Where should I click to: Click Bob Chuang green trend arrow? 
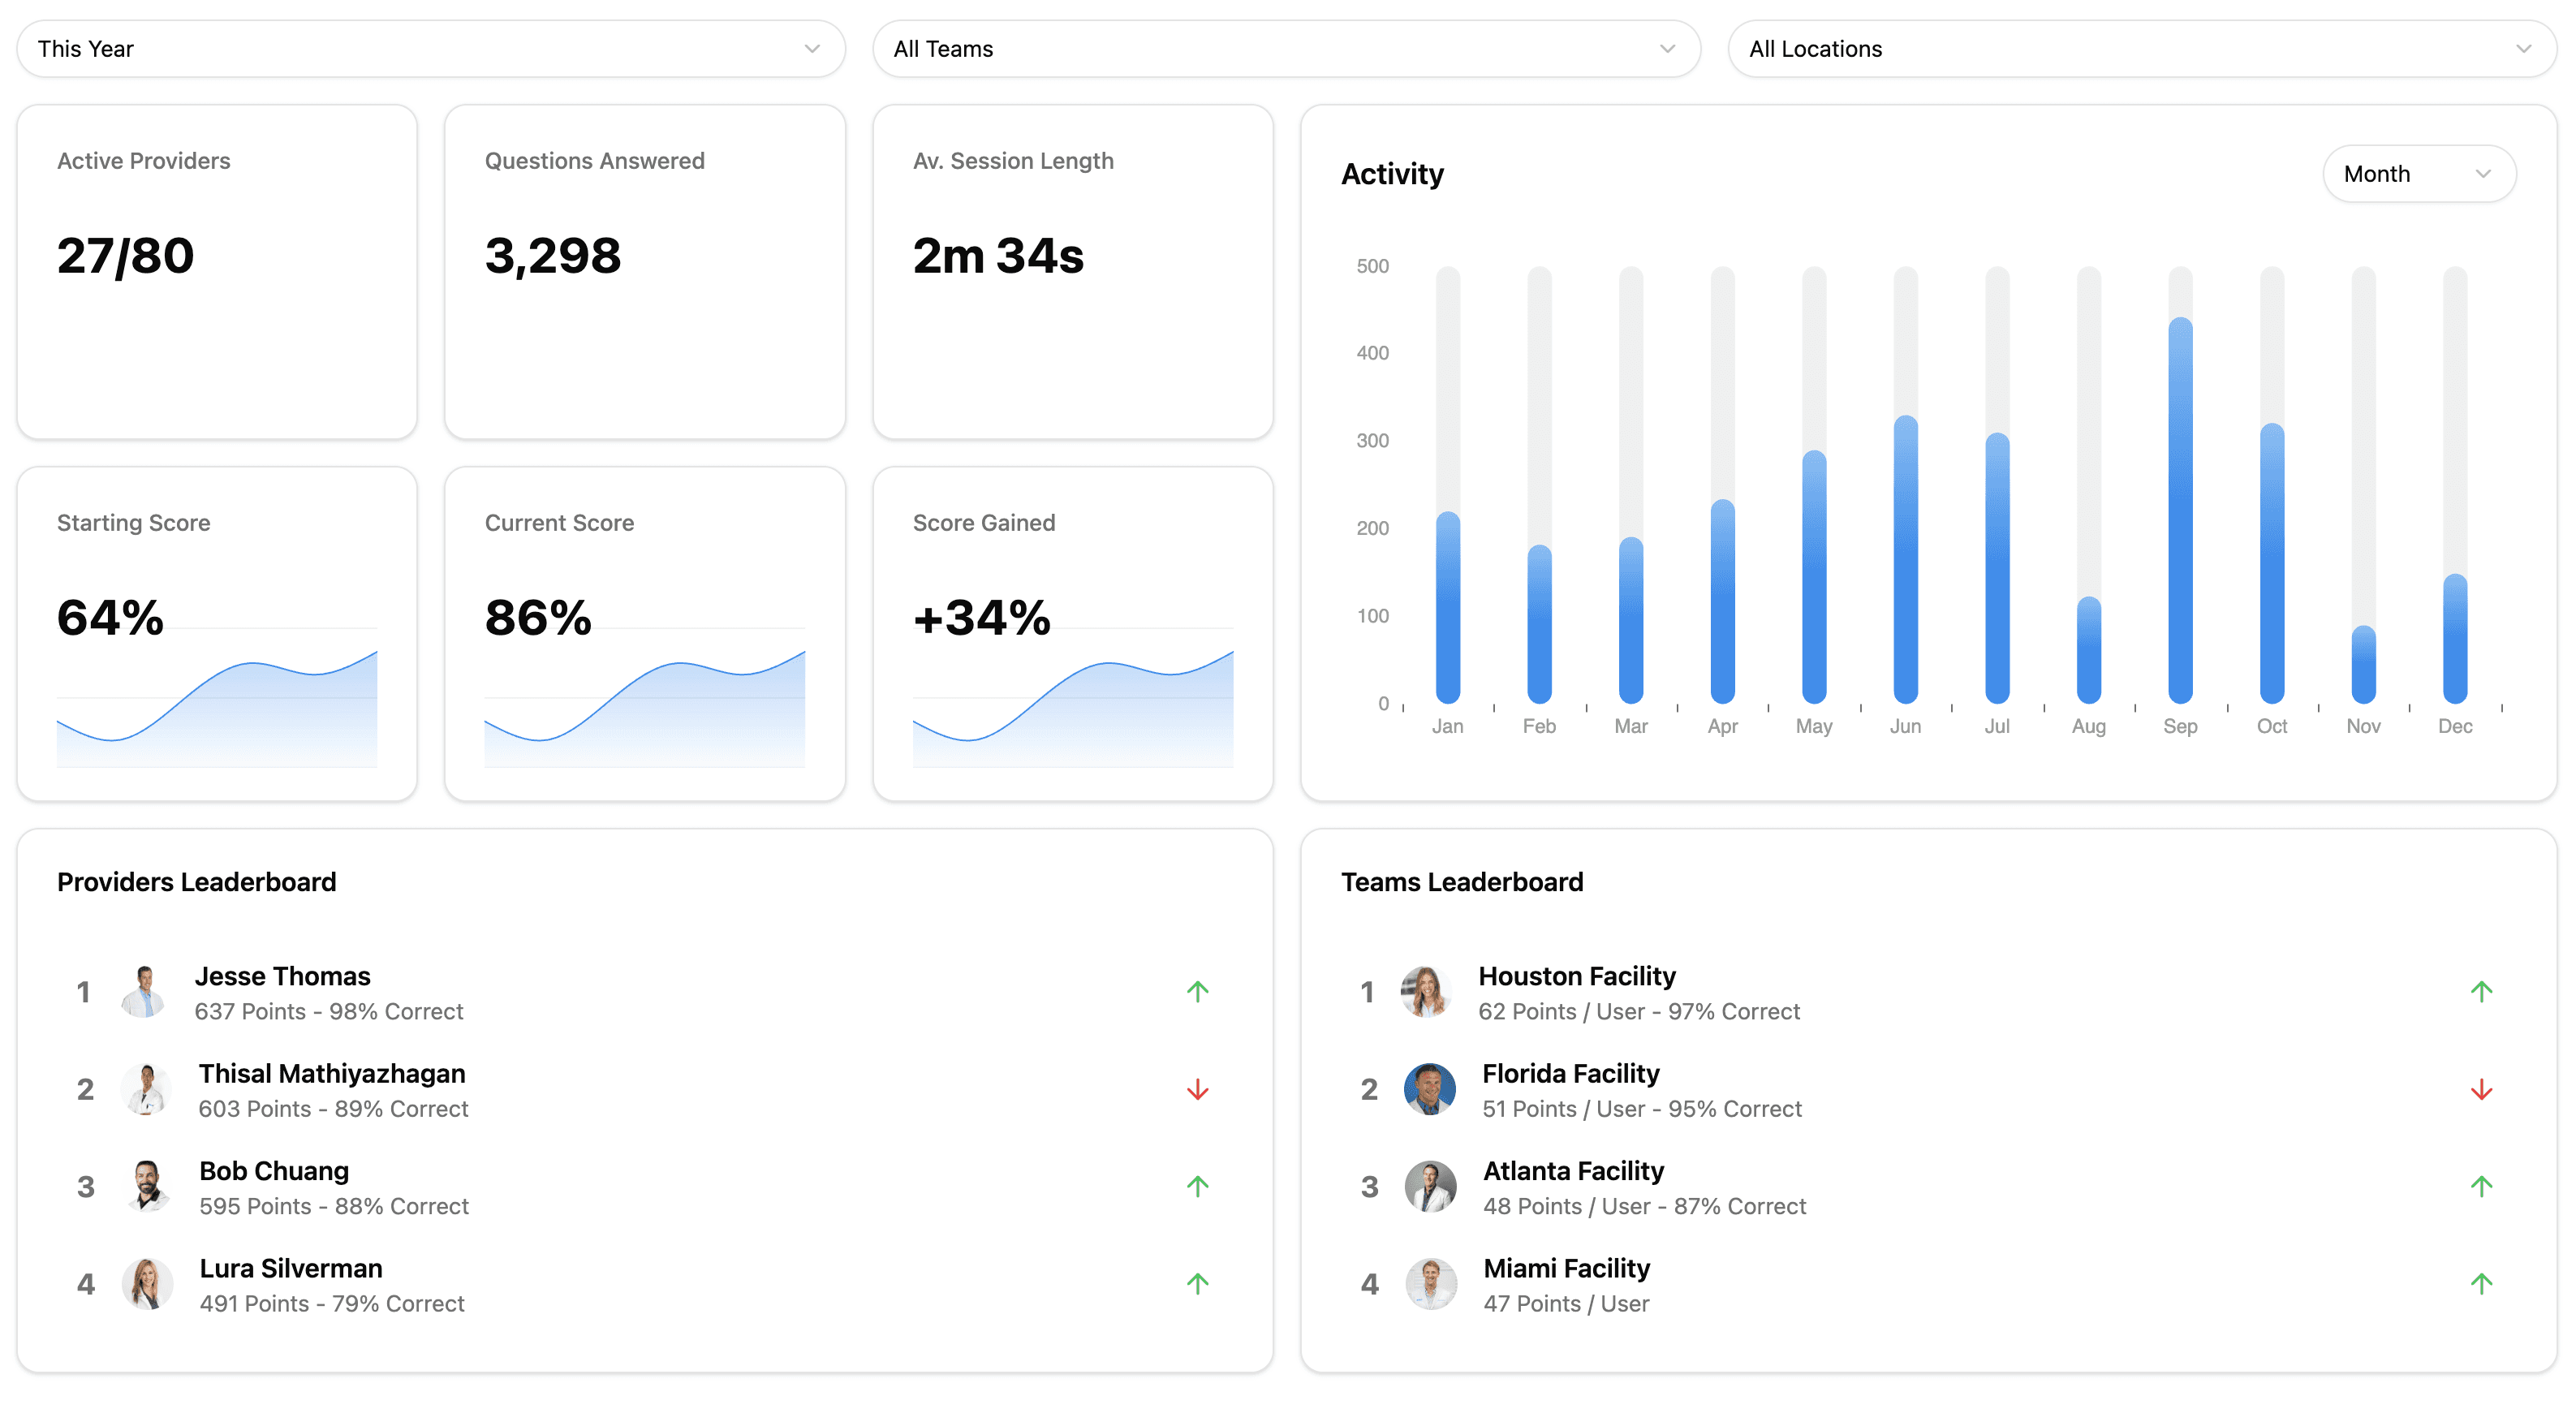(x=1197, y=1186)
